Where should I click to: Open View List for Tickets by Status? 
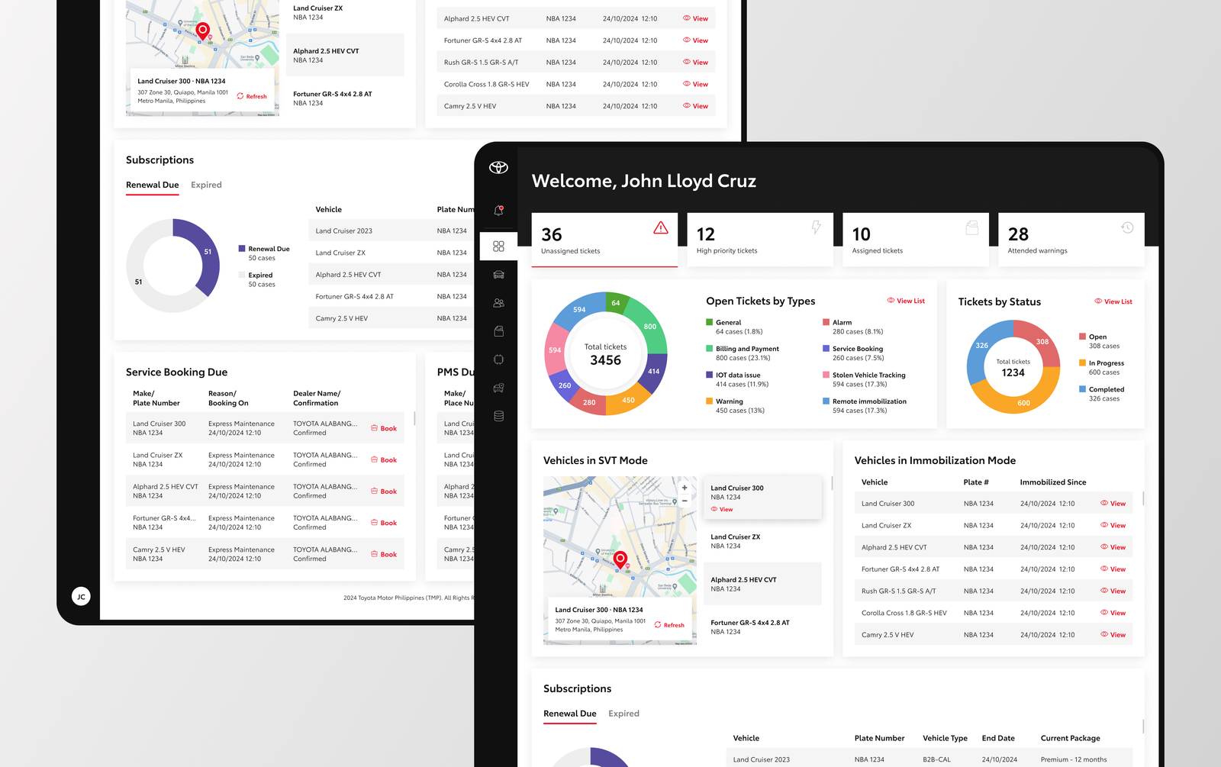coord(1113,301)
